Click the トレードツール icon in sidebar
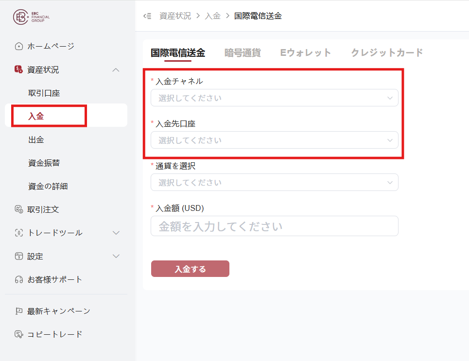The height and width of the screenshot is (361, 469). tap(19, 233)
